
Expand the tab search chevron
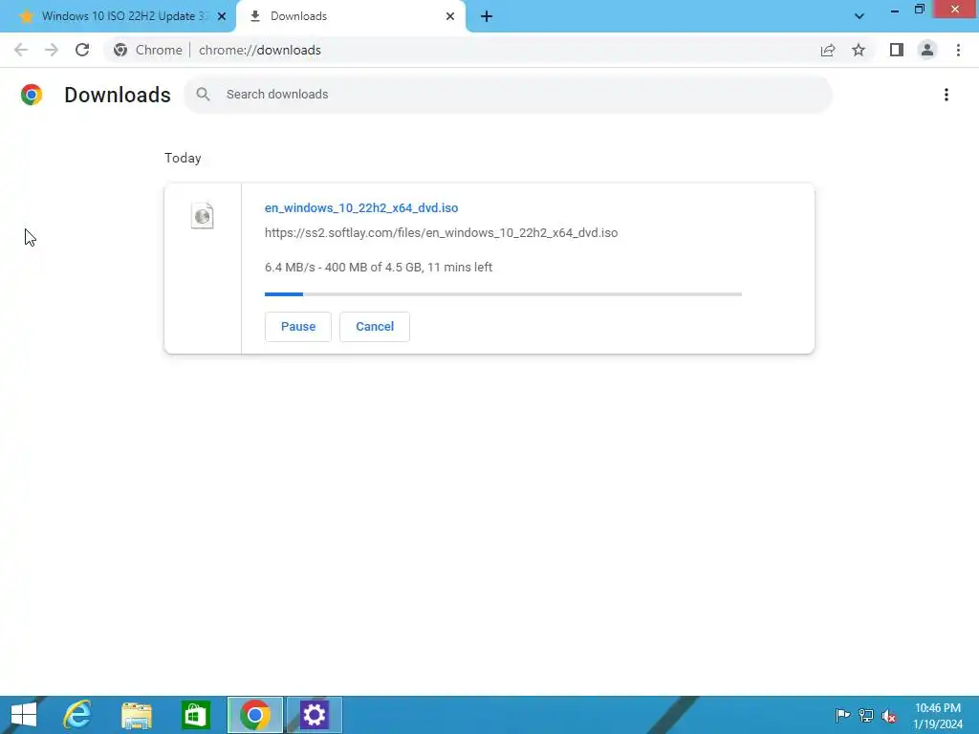click(859, 16)
